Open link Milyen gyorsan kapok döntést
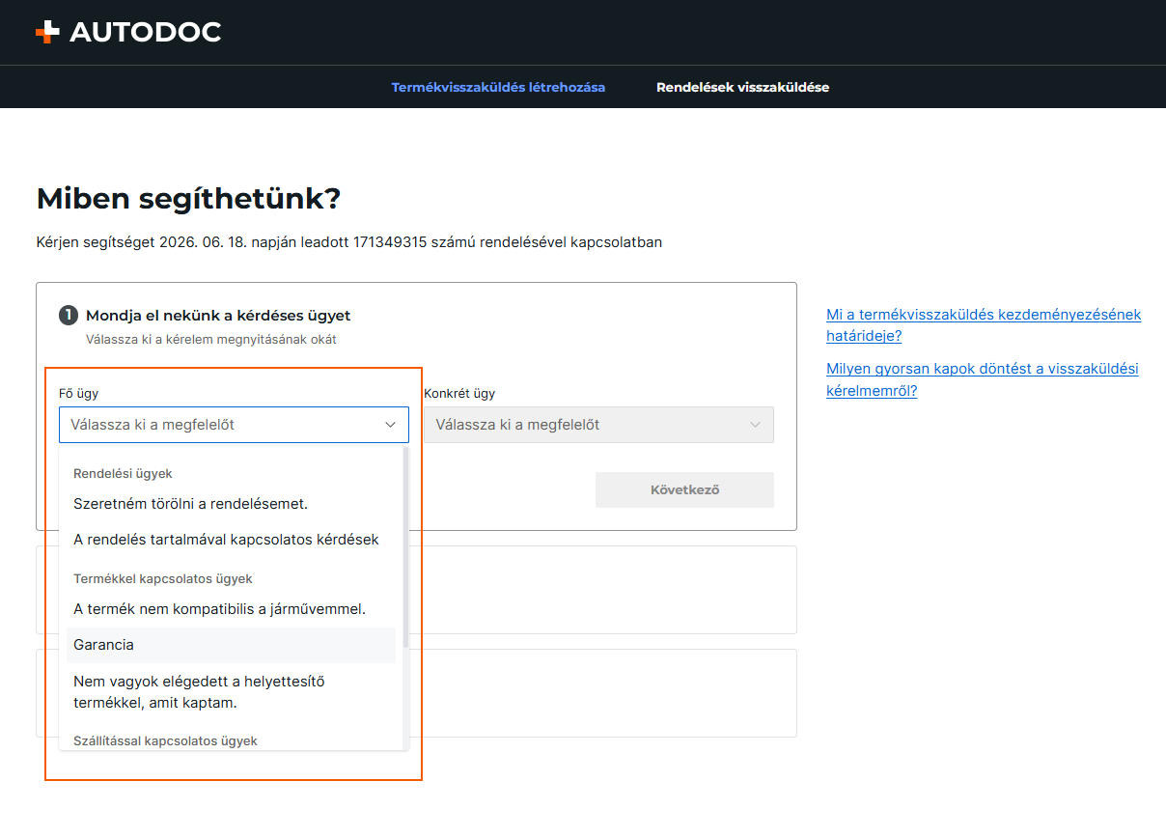Image resolution: width=1166 pixels, height=837 pixels. [983, 380]
